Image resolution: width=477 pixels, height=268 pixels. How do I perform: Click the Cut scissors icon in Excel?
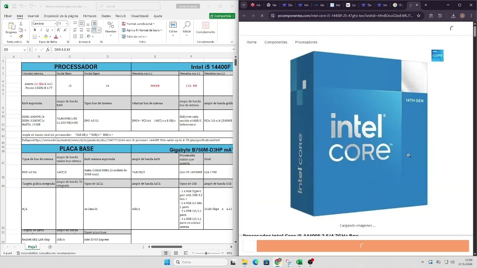tap(21, 23)
